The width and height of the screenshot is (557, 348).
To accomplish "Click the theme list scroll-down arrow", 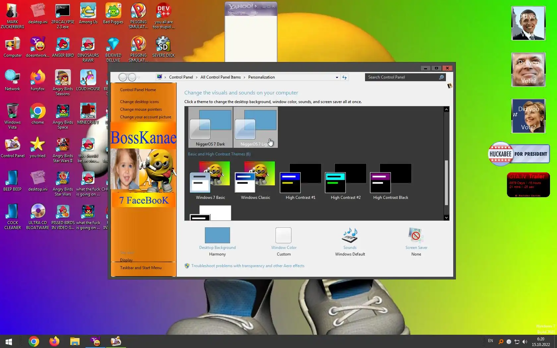I will tap(446, 218).
